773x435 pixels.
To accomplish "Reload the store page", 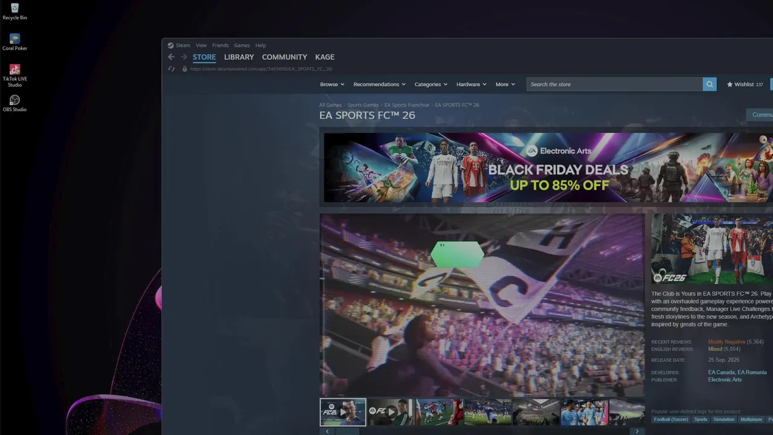I will click(172, 69).
